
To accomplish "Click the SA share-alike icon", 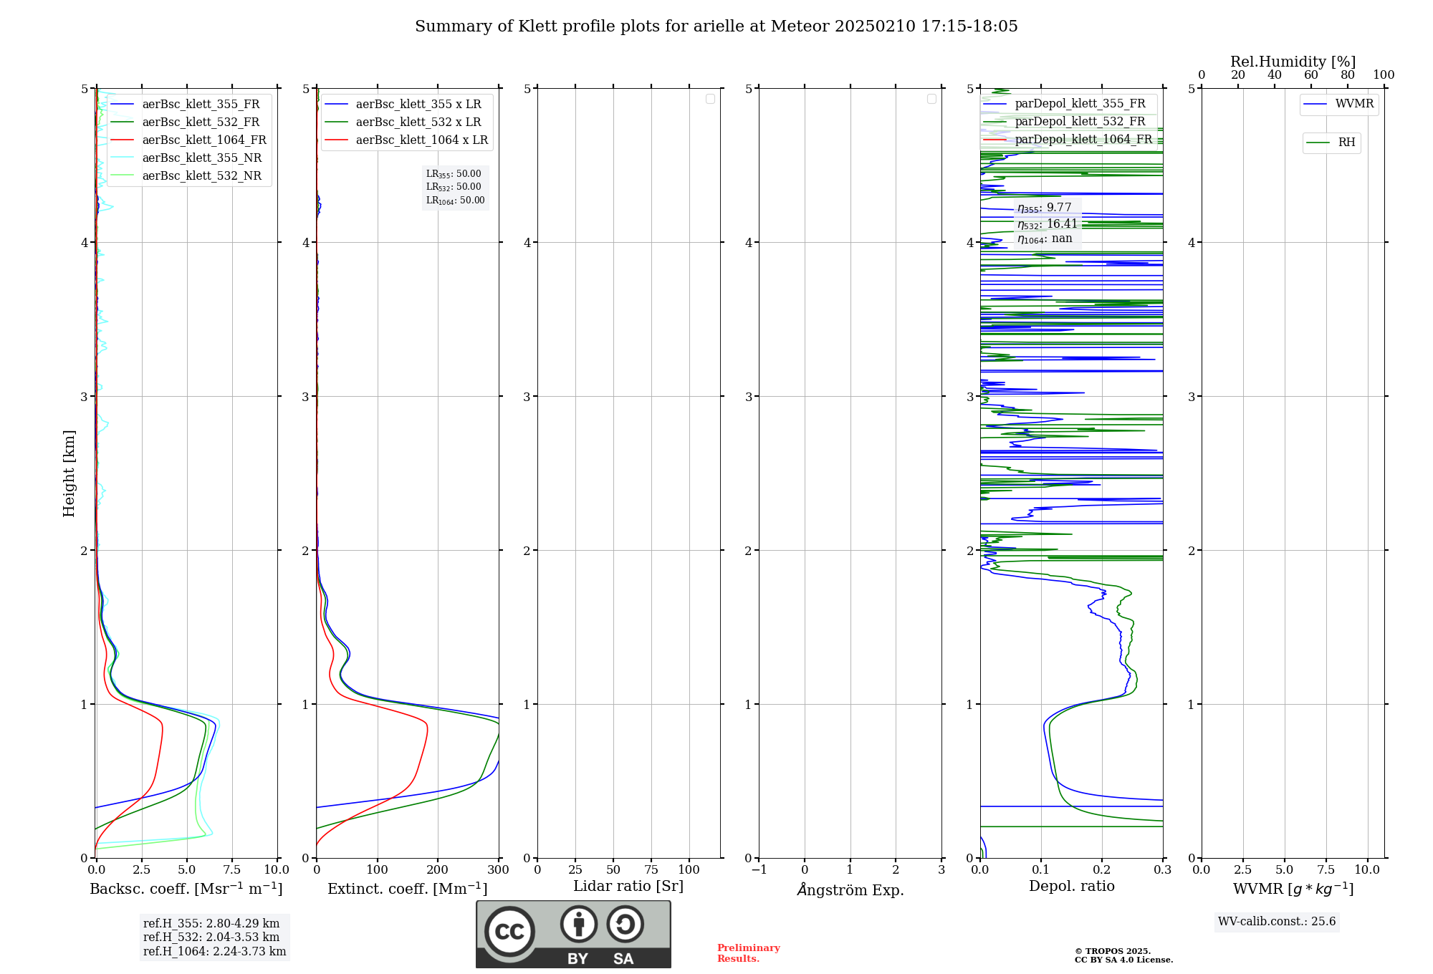I will 625,924.
